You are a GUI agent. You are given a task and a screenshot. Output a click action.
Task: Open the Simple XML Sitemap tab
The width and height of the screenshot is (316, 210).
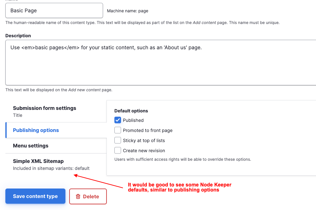[x=38, y=161]
